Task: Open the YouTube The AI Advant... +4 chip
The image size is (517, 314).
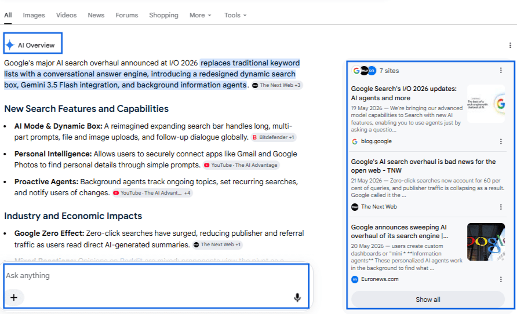Action: [x=152, y=193]
